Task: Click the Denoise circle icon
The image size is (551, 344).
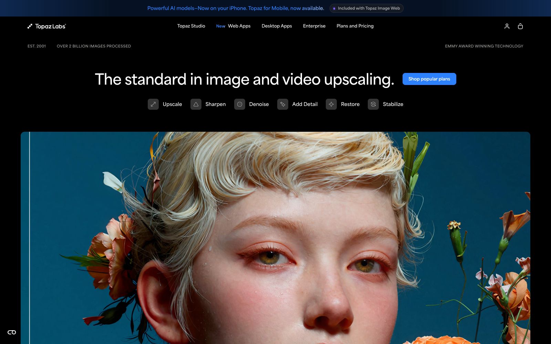Action: [240, 104]
